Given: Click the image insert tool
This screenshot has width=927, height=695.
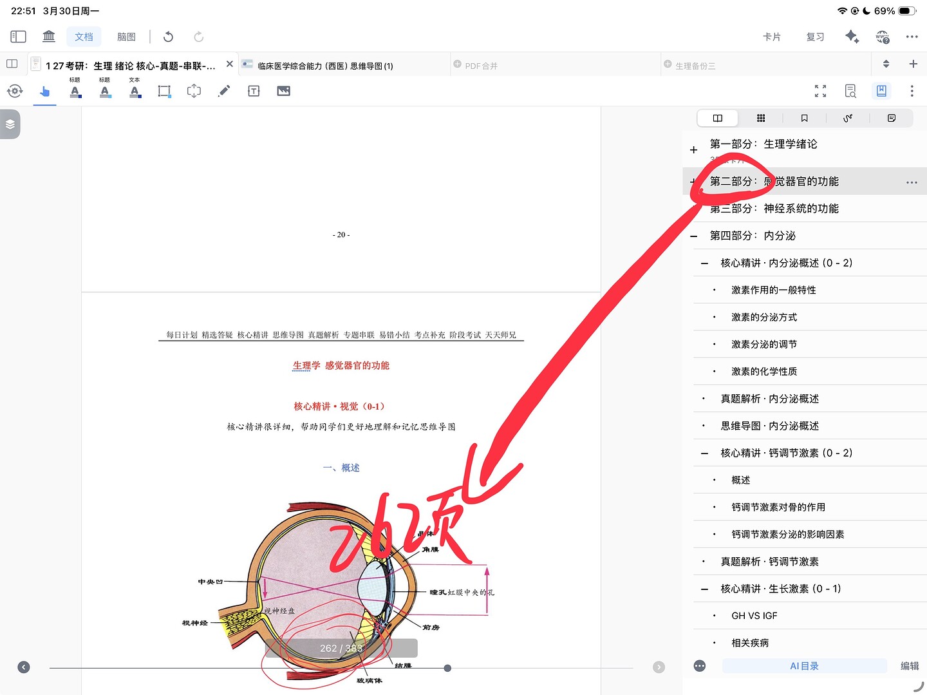Looking at the screenshot, I should [x=283, y=91].
